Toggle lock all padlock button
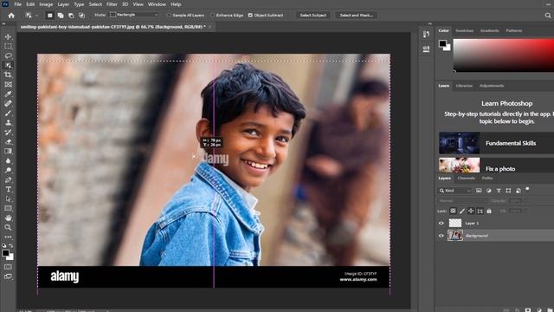 tap(489, 211)
